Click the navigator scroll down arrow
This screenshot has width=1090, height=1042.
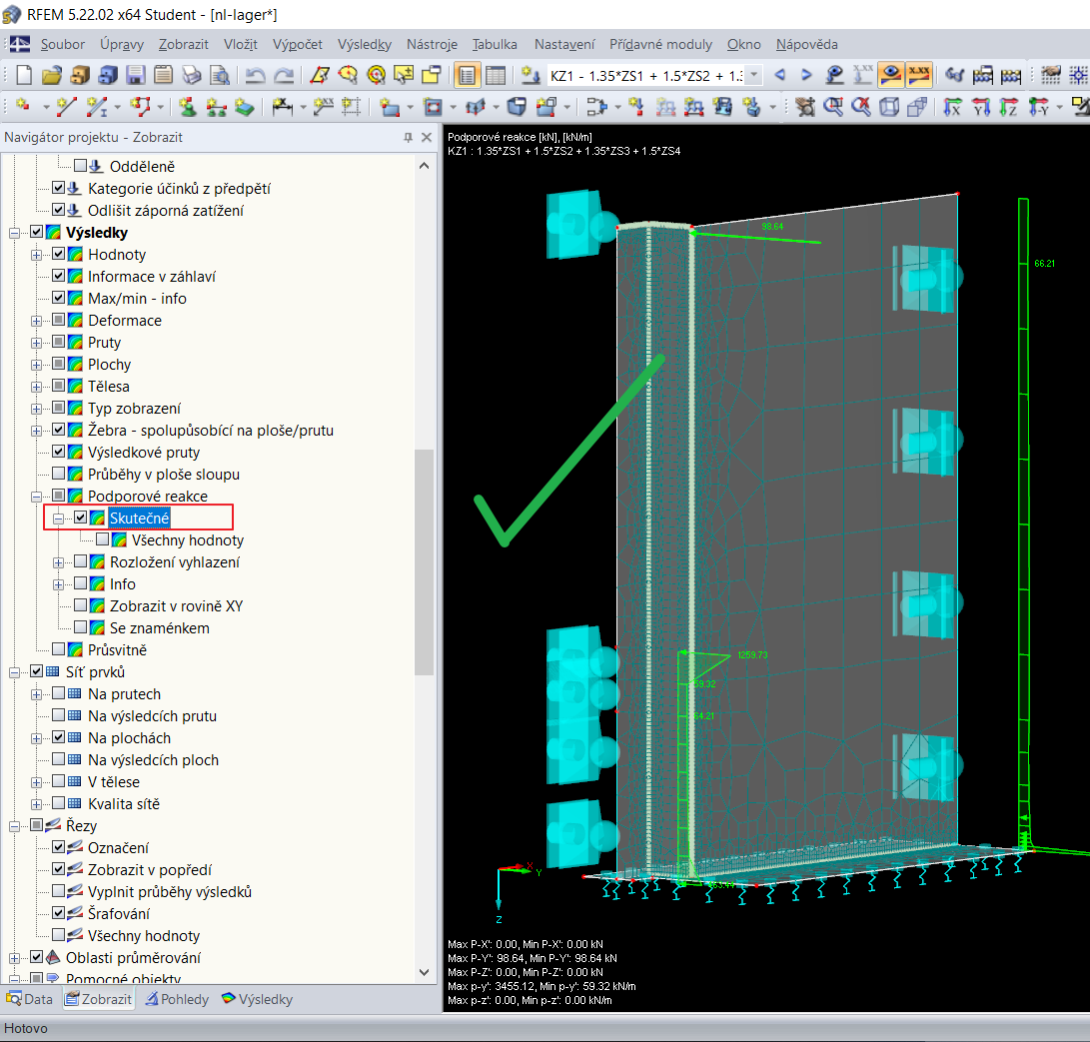[425, 972]
